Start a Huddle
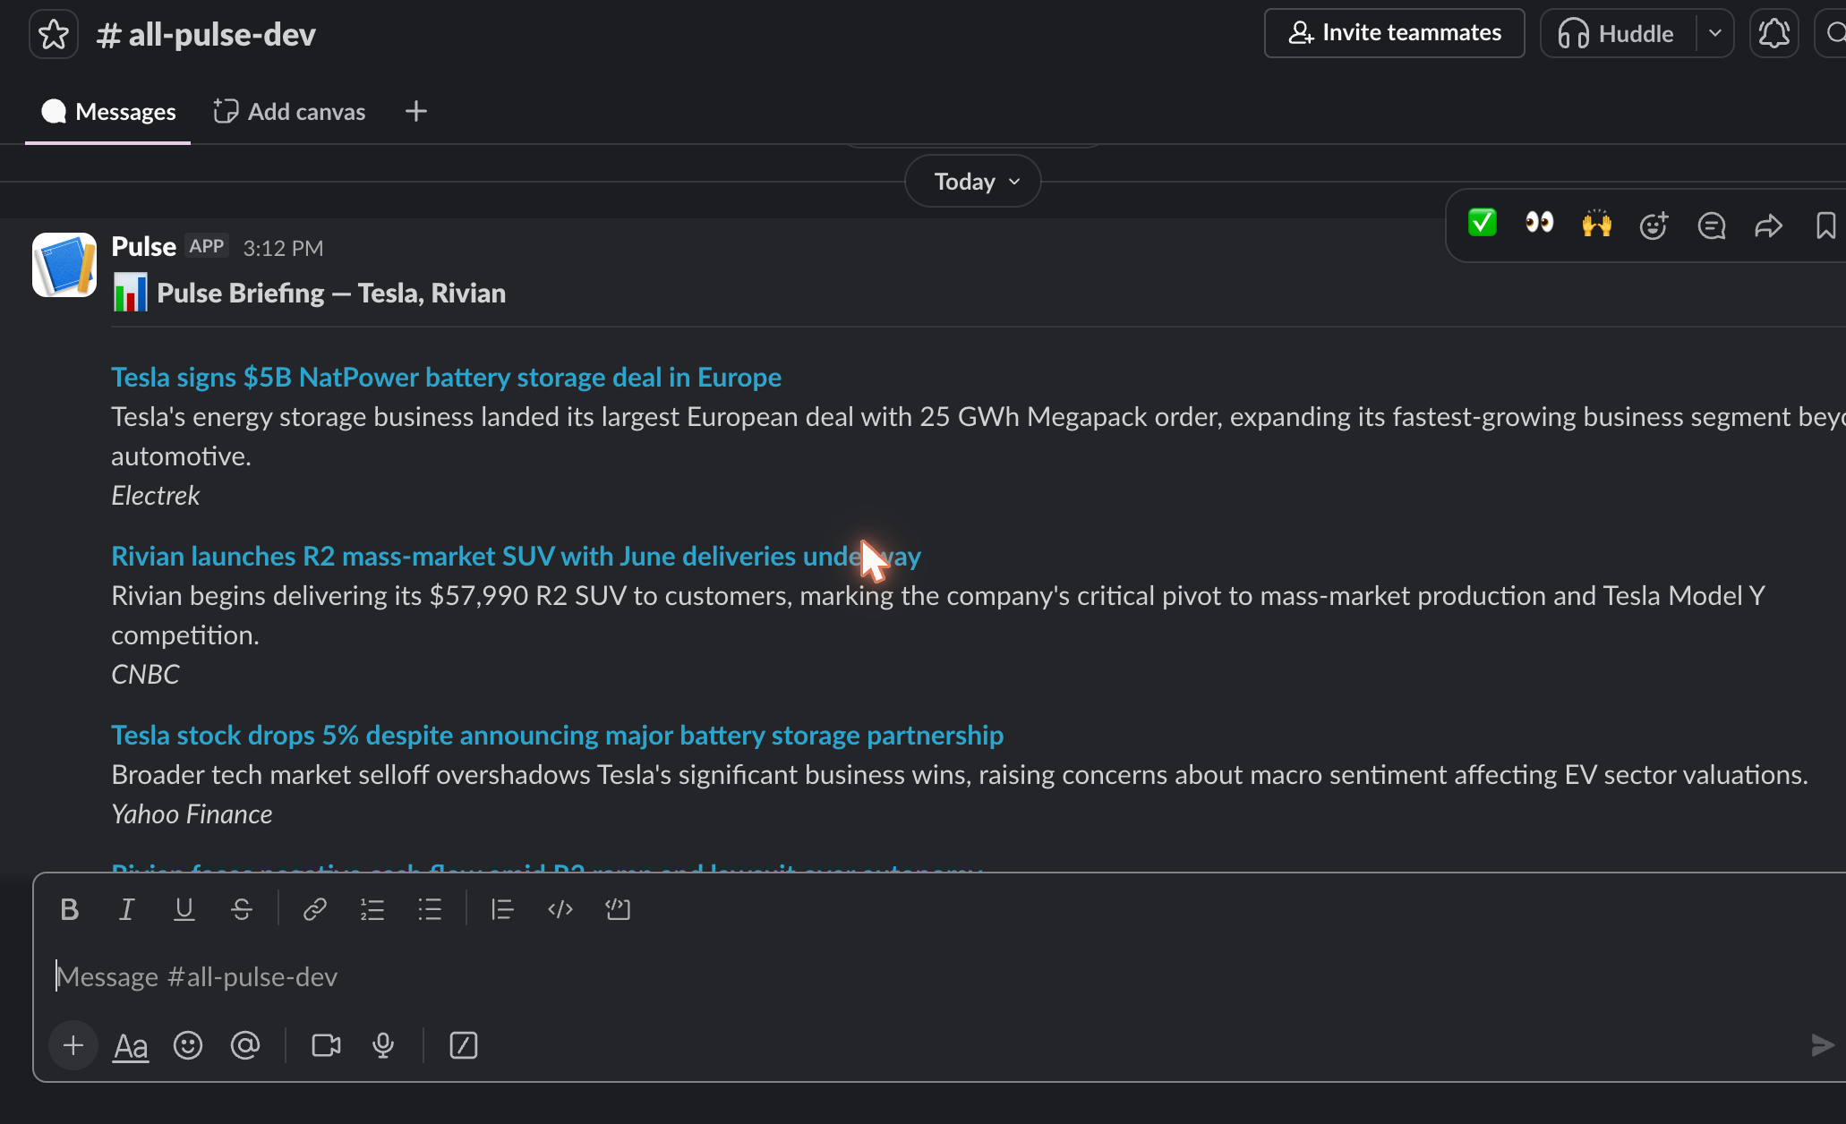 (1617, 33)
